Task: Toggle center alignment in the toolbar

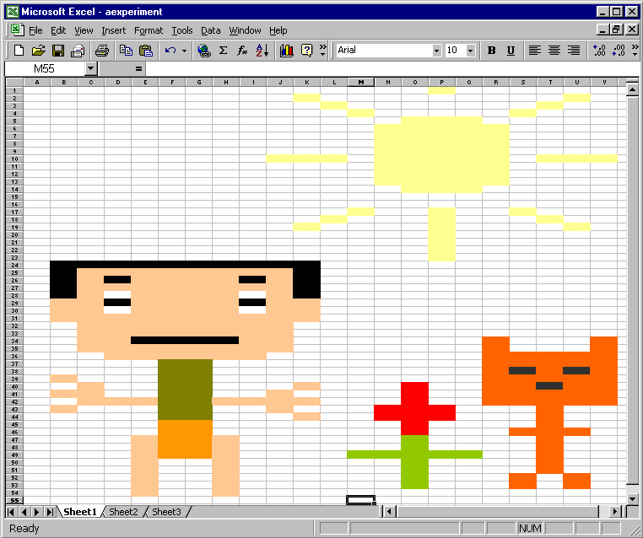Action: (554, 51)
